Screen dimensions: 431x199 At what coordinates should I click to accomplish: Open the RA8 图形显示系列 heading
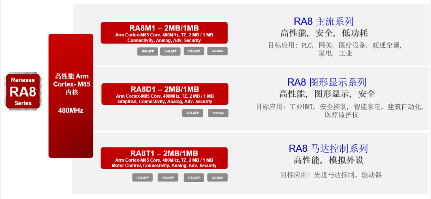(327, 82)
